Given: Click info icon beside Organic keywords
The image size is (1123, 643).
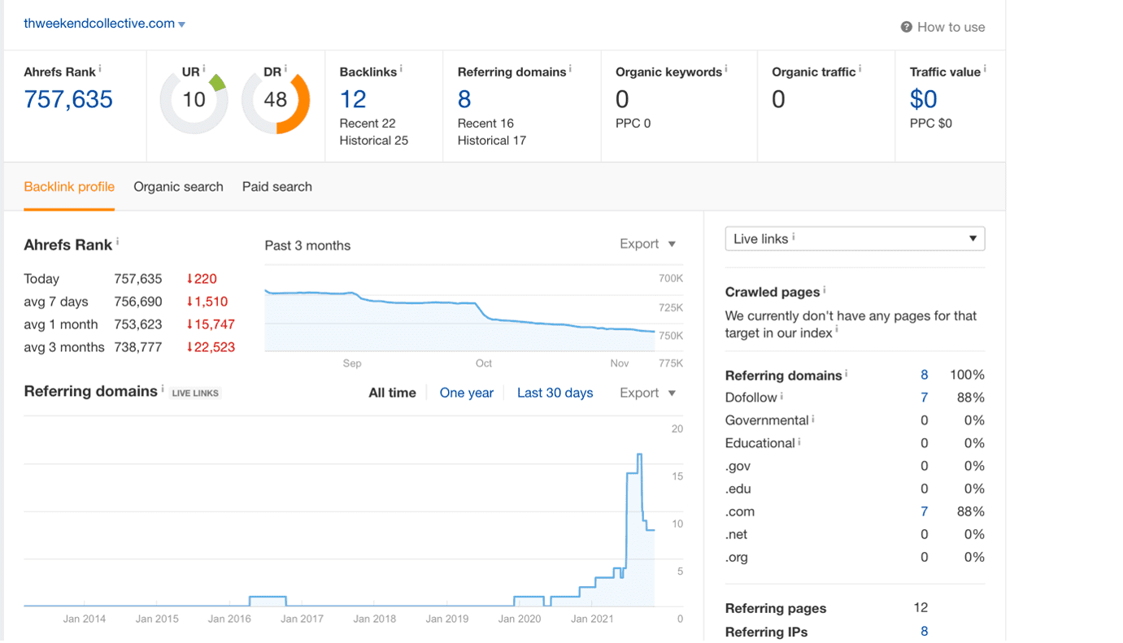Looking at the screenshot, I should pos(726,69).
